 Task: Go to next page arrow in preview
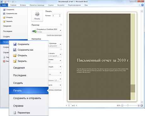77,105
